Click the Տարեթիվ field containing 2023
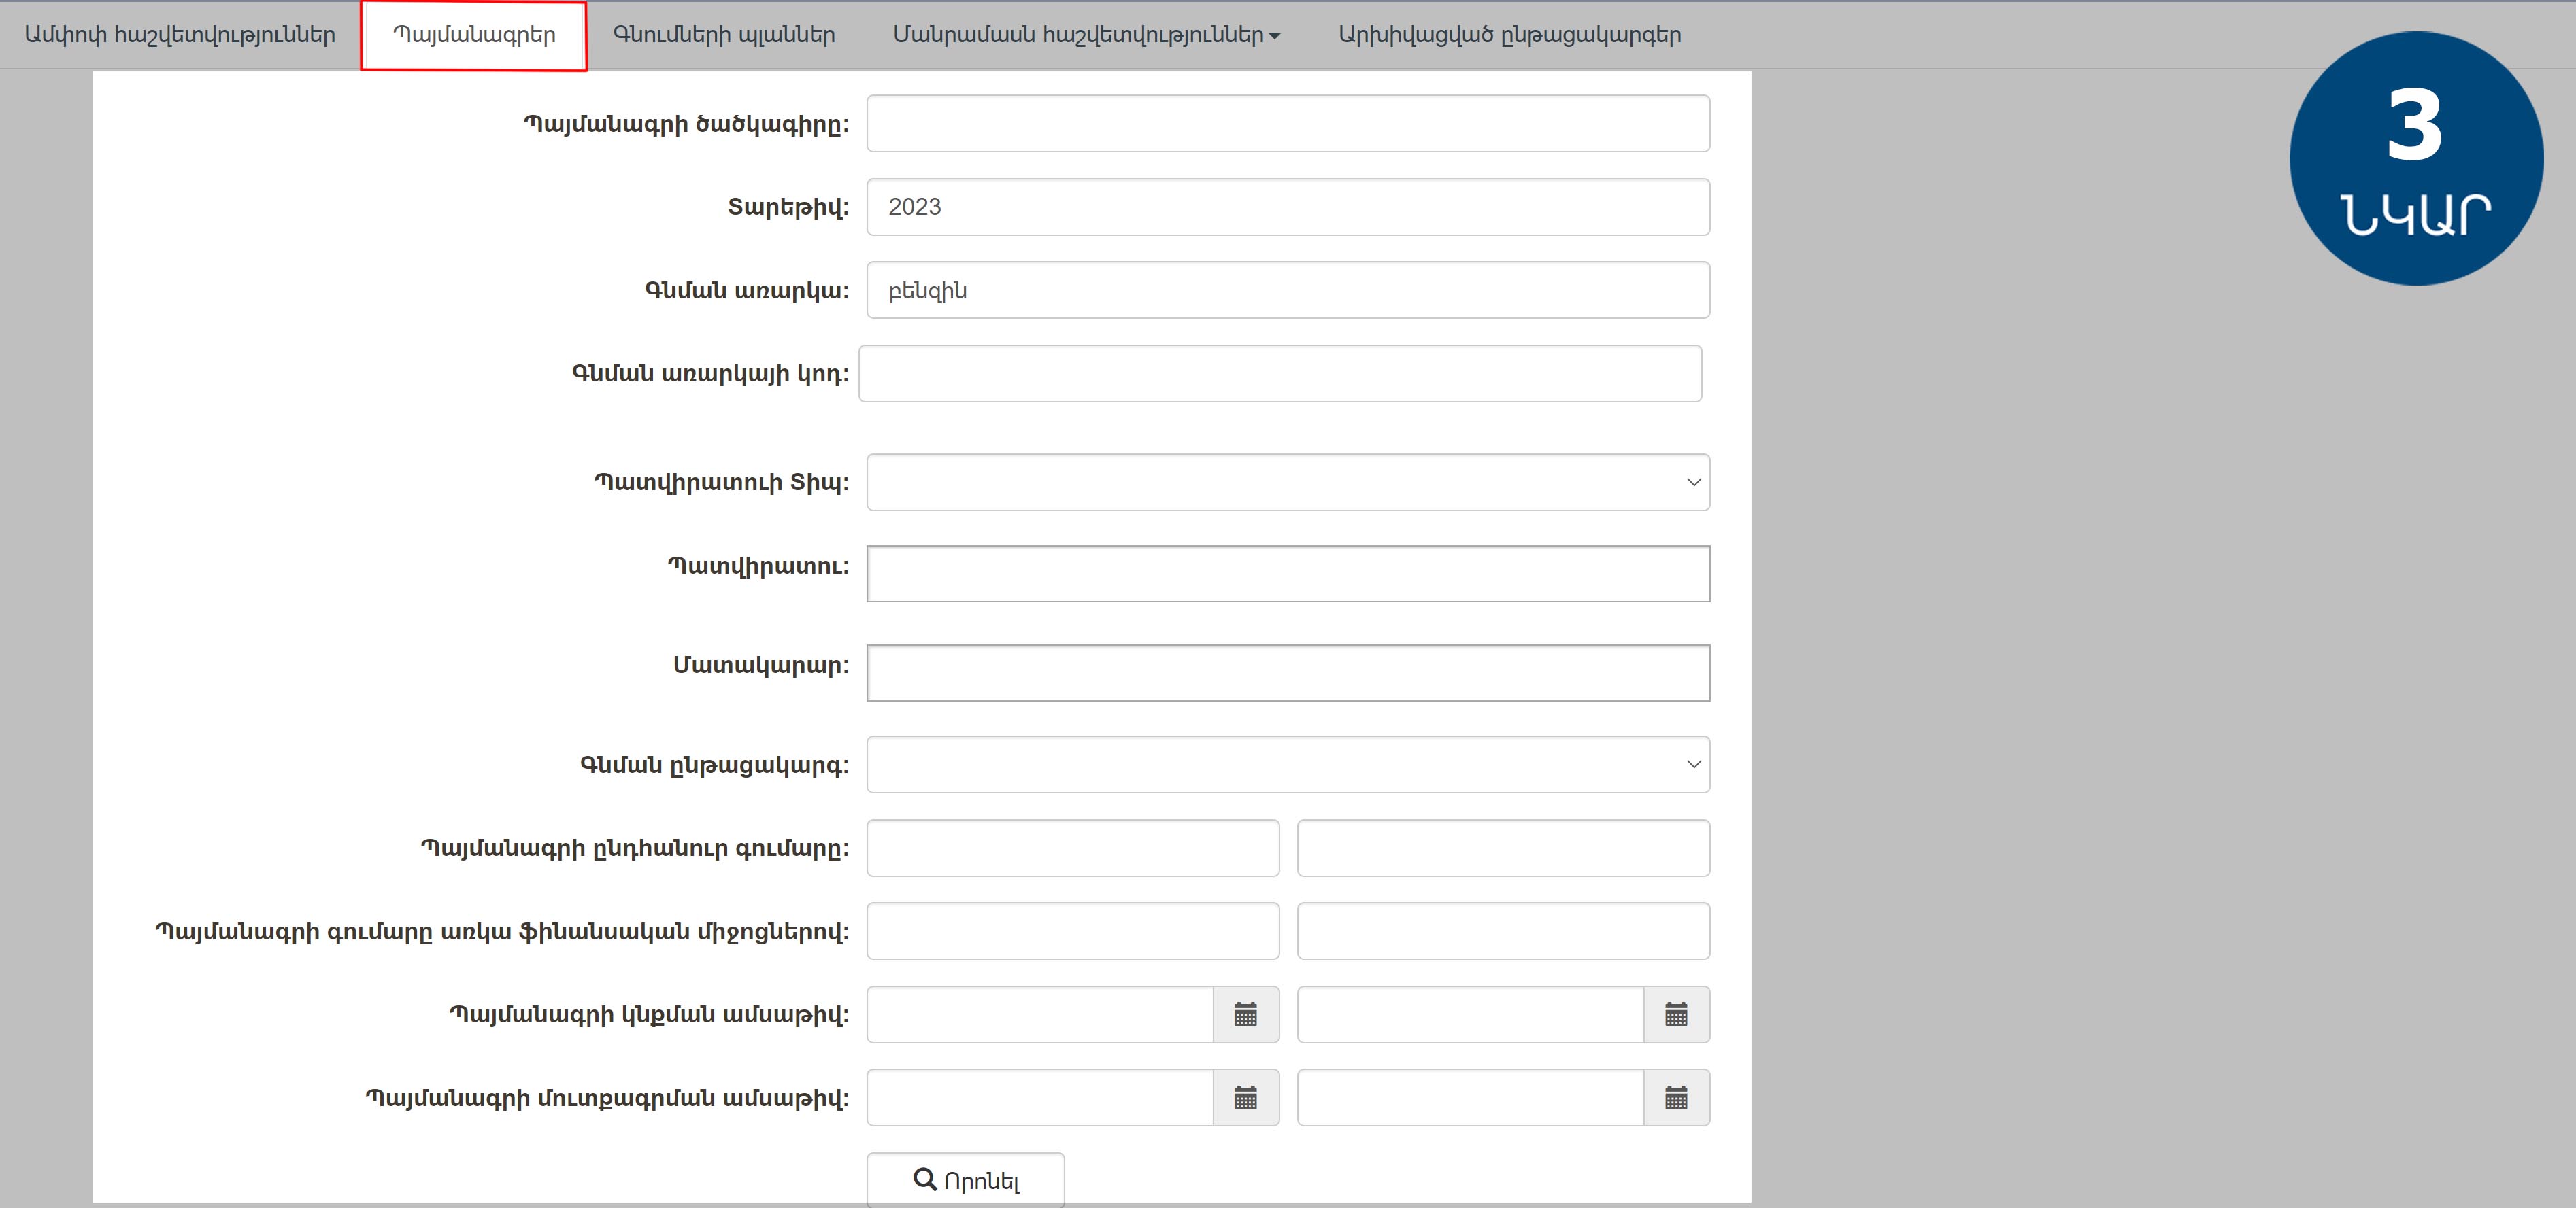Screen dimensions: 2576x1208 point(1288,207)
